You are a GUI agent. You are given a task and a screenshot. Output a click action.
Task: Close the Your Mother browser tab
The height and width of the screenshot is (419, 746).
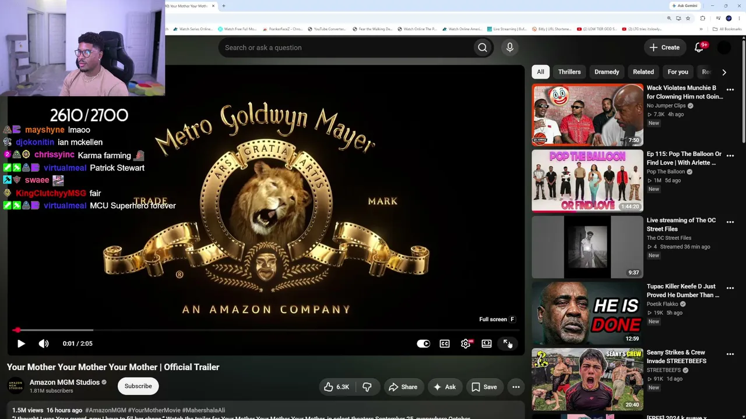pos(213,6)
